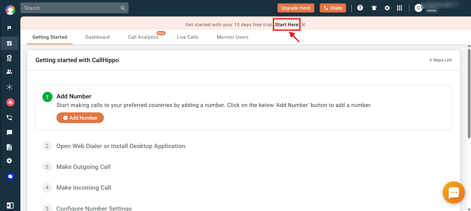
Task: Open the users sidebar icon
Action: tap(9, 72)
